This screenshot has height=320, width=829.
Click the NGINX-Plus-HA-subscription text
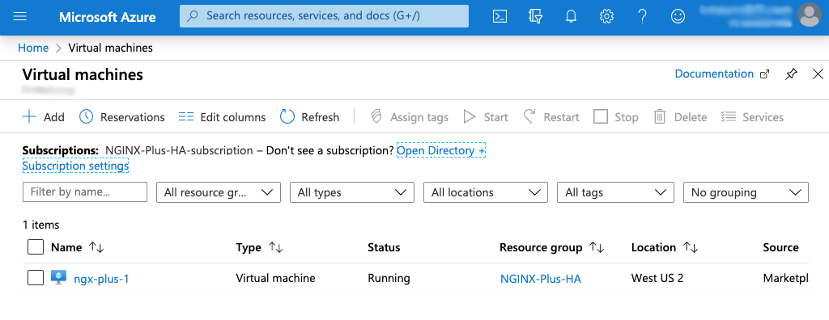coord(179,150)
